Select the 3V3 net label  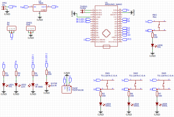[127, 39]
